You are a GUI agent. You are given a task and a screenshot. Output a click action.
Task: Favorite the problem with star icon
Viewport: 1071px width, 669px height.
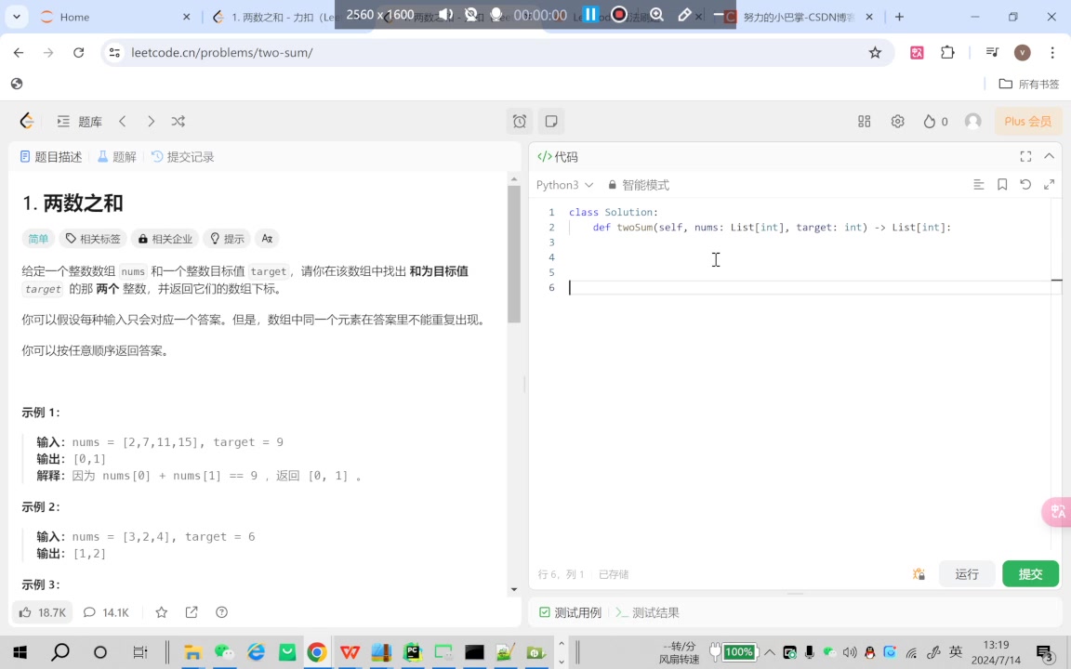pyautogui.click(x=162, y=612)
